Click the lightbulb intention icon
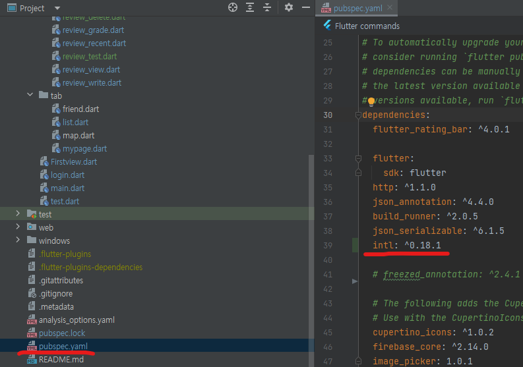This screenshot has height=367, width=523. pyautogui.click(x=371, y=101)
